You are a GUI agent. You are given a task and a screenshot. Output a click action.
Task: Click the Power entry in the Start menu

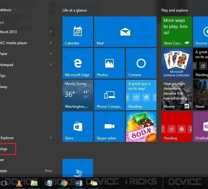tap(2, 160)
